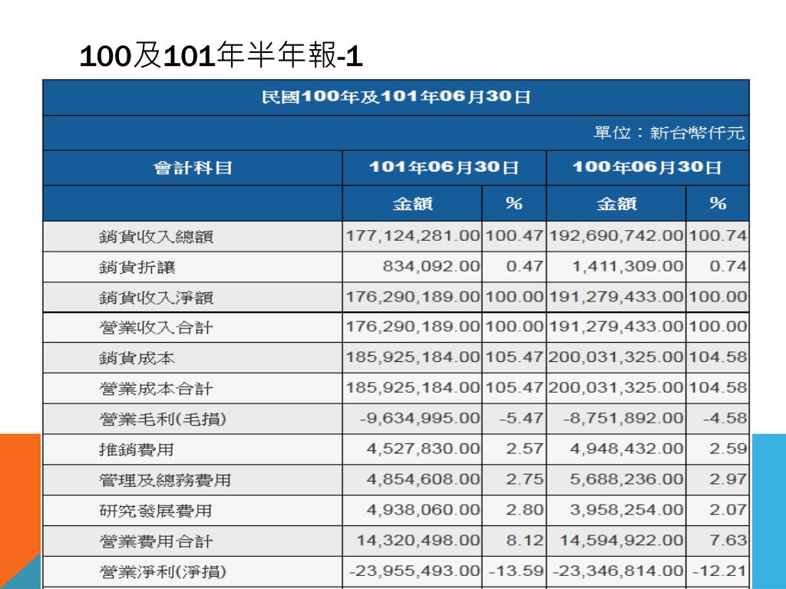Click the value 834,092.00

(x=431, y=266)
